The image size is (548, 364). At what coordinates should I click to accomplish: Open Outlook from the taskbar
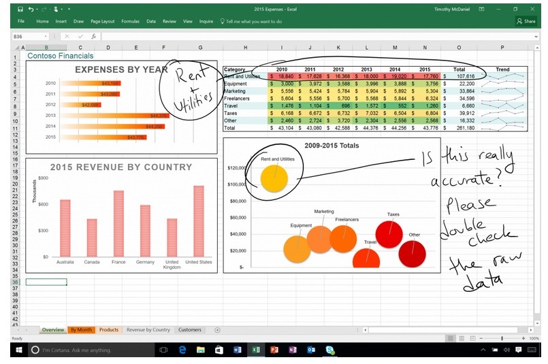click(x=311, y=350)
